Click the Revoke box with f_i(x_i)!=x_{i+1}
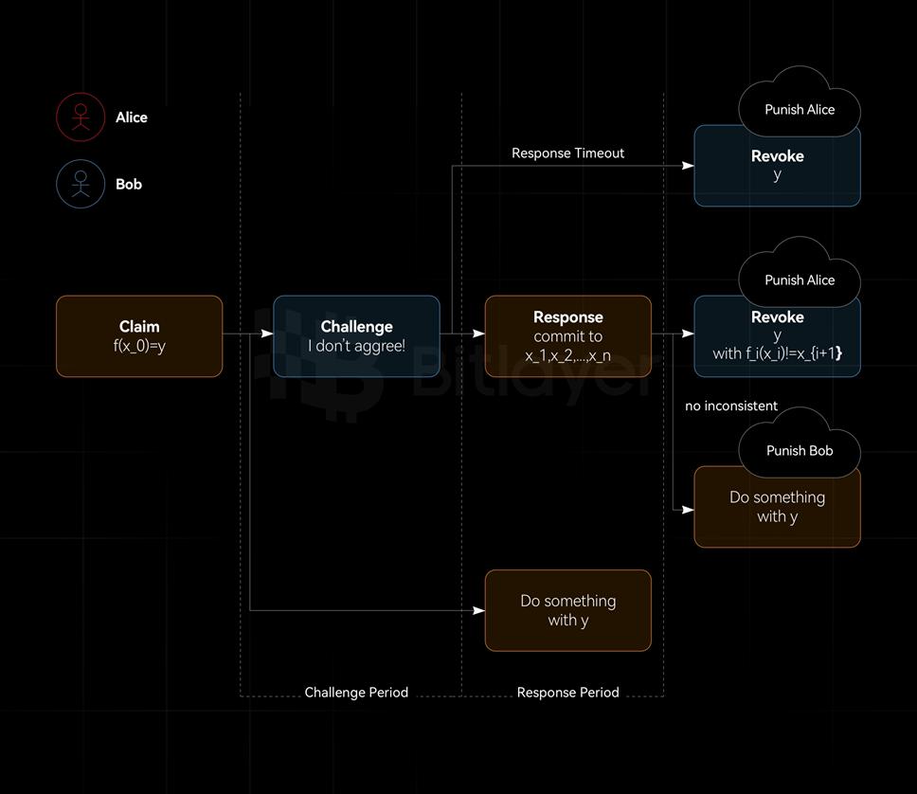Screen dimensions: 917x794 point(777,336)
